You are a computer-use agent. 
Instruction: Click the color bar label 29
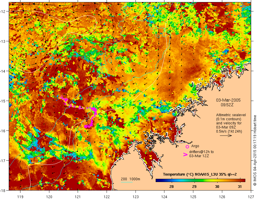pyautogui.click(x=194, y=186)
